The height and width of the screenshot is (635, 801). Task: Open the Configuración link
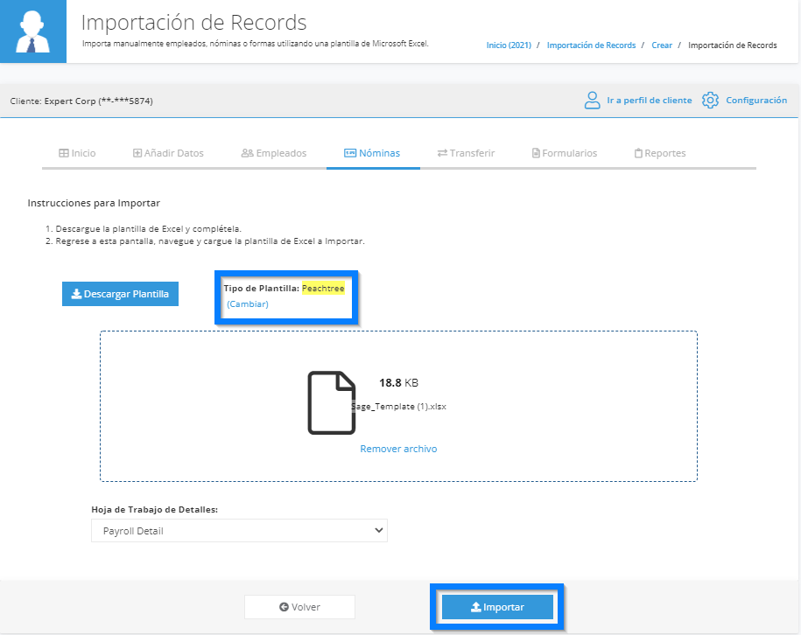click(756, 100)
